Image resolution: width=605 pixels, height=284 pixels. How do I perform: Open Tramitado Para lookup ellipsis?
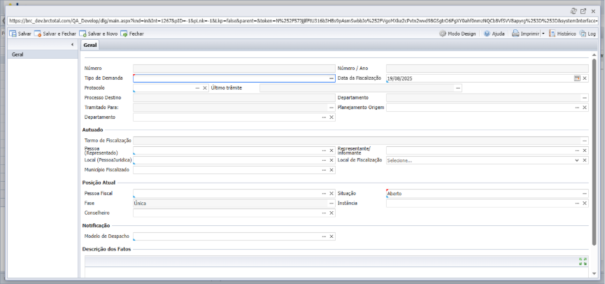click(x=331, y=107)
